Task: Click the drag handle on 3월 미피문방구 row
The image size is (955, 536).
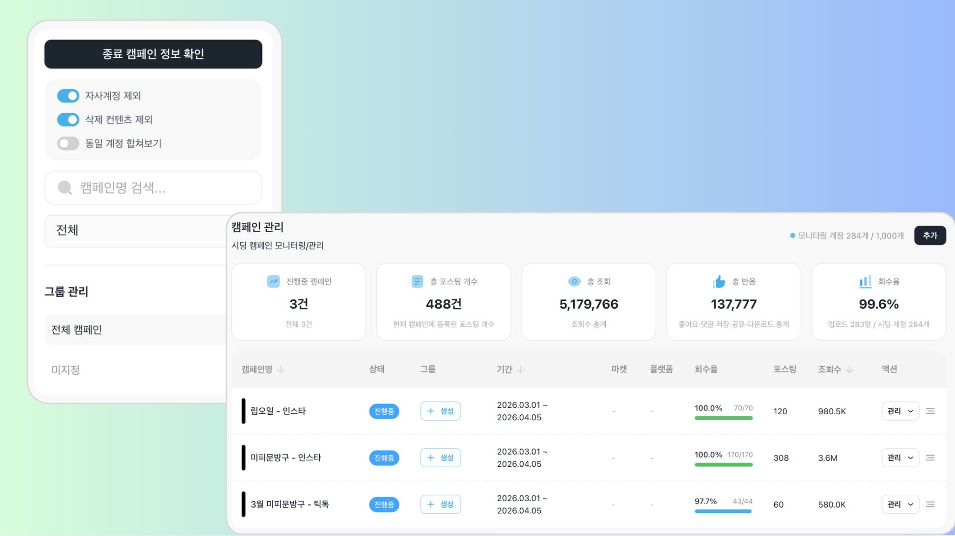Action: tap(930, 505)
